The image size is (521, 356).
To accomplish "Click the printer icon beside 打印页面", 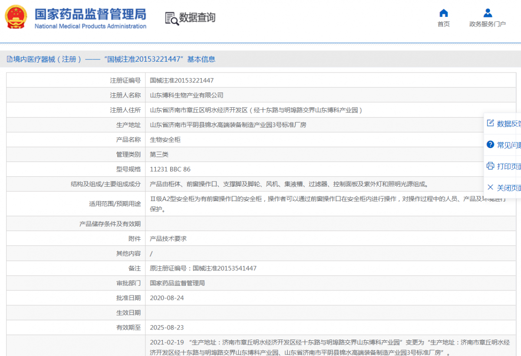I will (490, 165).
